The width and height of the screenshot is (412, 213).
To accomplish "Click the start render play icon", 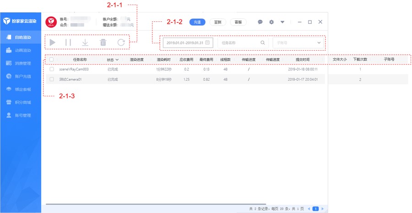I will tap(53, 42).
